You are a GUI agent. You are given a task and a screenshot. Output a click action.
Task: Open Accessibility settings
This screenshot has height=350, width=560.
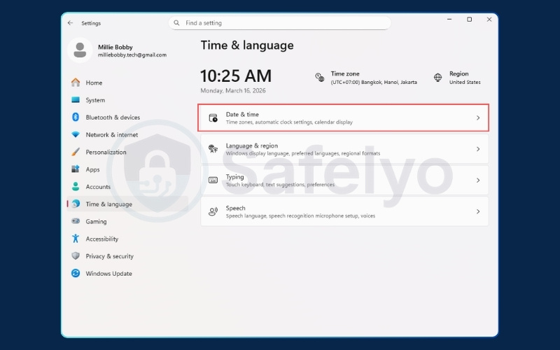click(127, 239)
